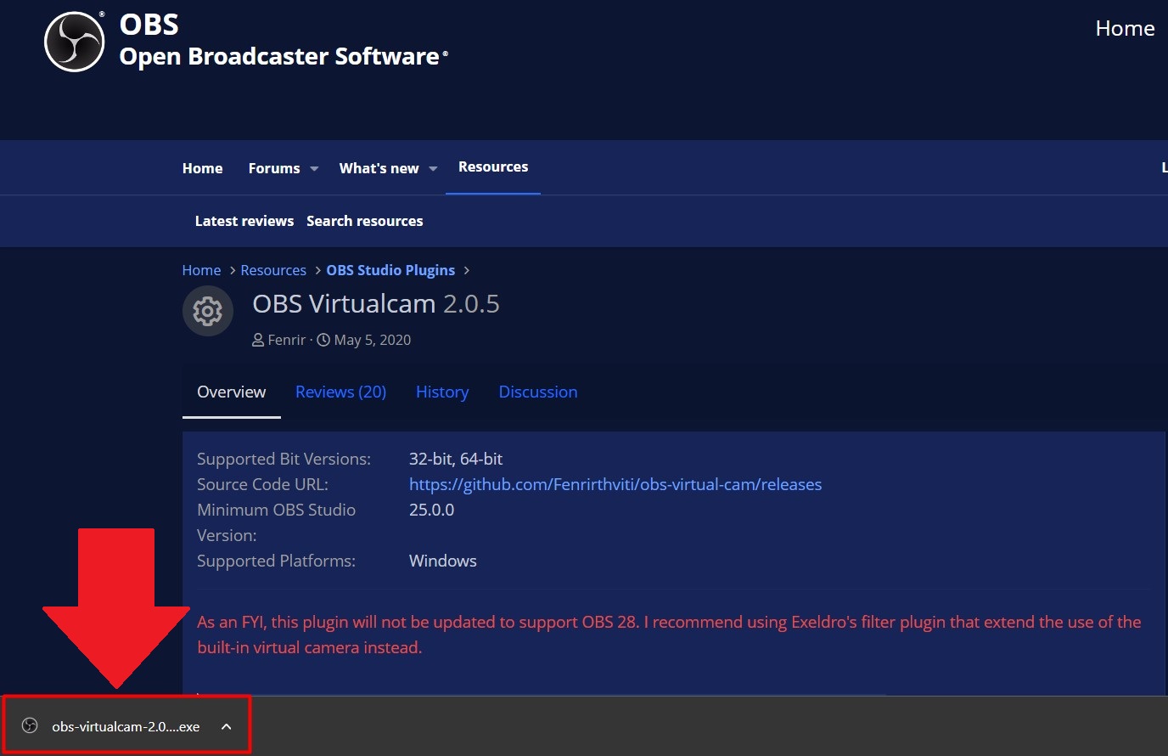
Task: Open the OBS Studio Plugins breadcrumb
Action: point(390,269)
